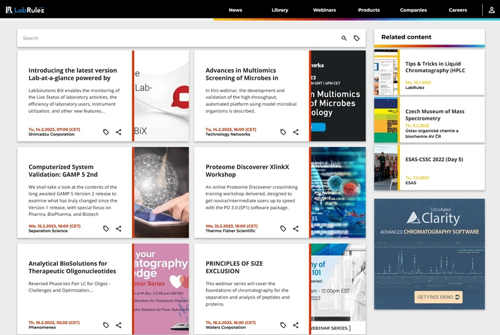Click tag icon on Technology Networks card
Viewport: 500px width, 335px height.
tap(283, 132)
